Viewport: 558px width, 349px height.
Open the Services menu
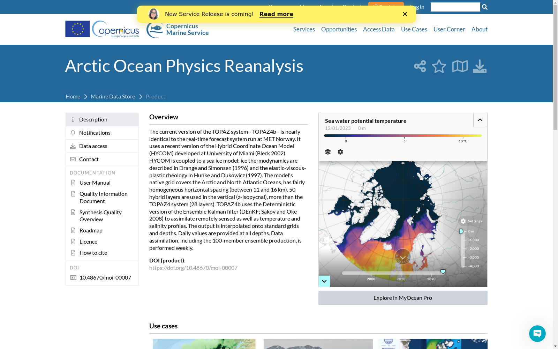[x=304, y=29]
